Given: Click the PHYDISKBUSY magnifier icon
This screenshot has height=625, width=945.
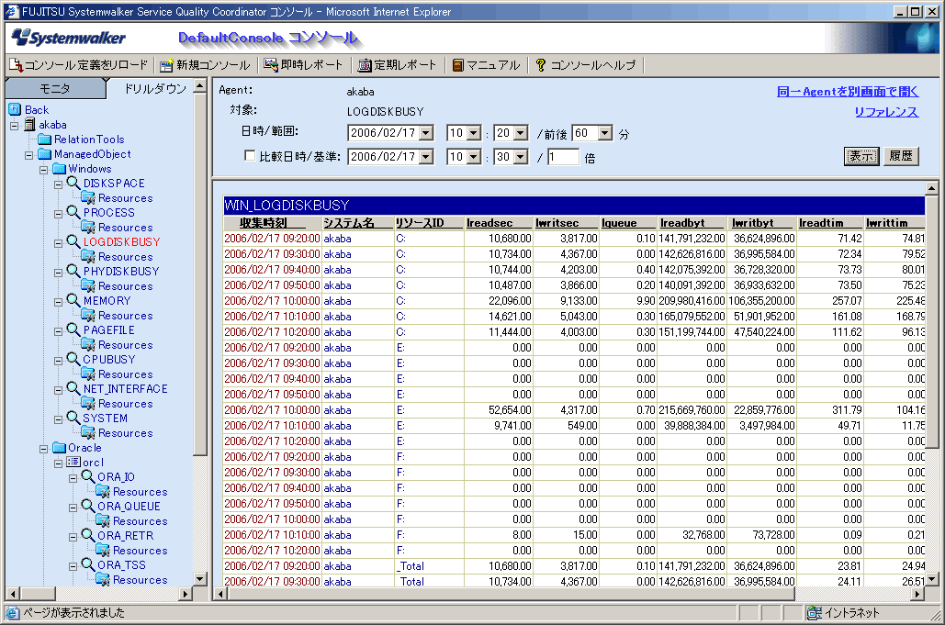Looking at the screenshot, I should (73, 271).
